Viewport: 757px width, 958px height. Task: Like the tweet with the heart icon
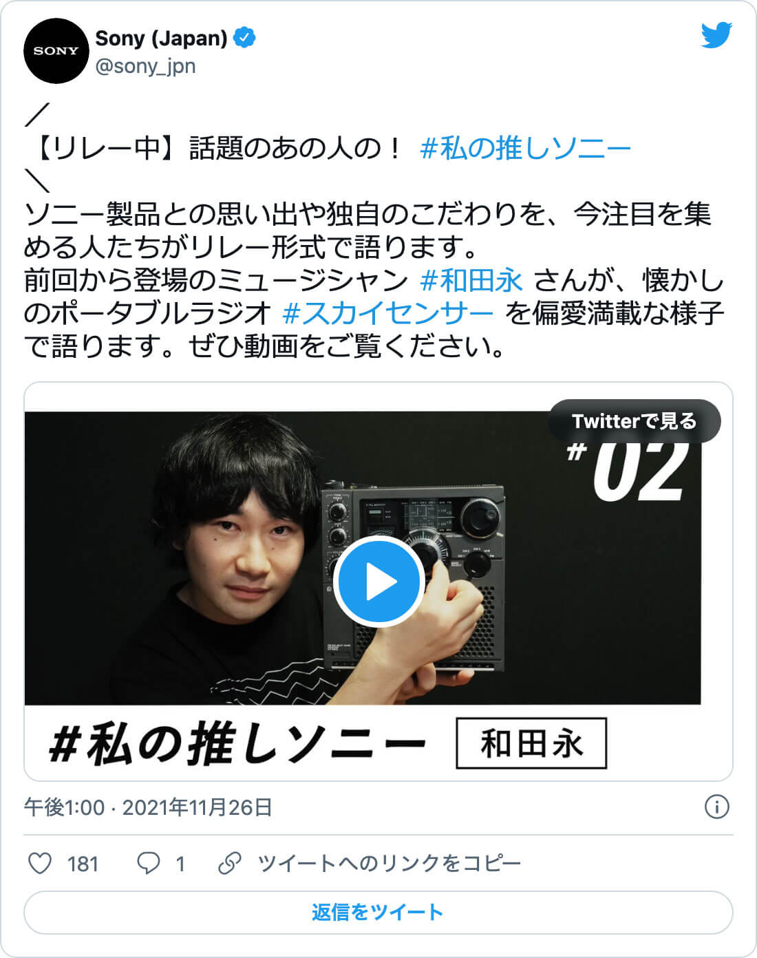pos(39,863)
